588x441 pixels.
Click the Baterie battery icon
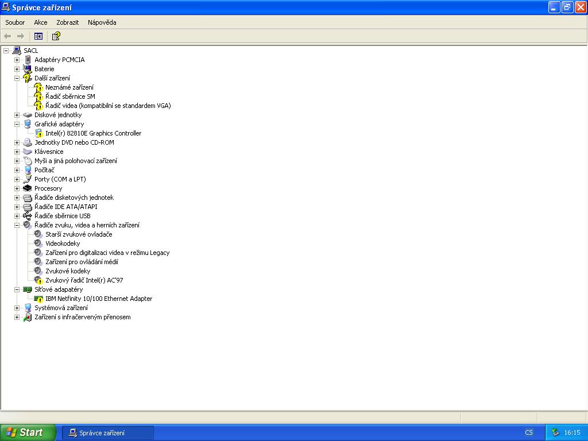[x=28, y=69]
